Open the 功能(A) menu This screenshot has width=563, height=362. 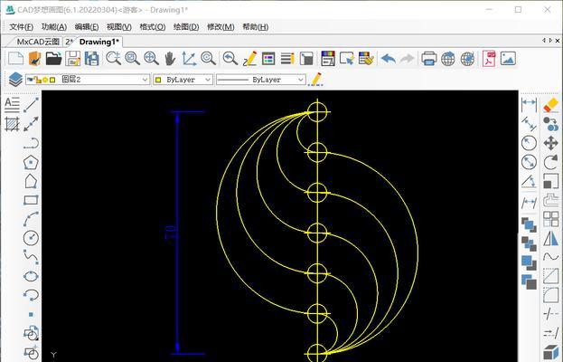pos(54,27)
